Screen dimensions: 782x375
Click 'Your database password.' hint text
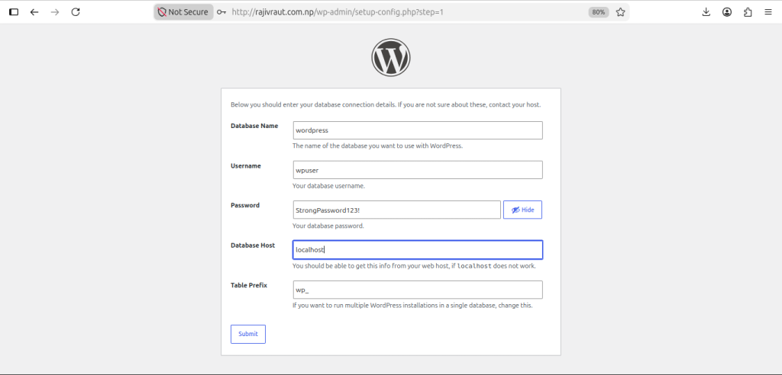click(x=328, y=226)
